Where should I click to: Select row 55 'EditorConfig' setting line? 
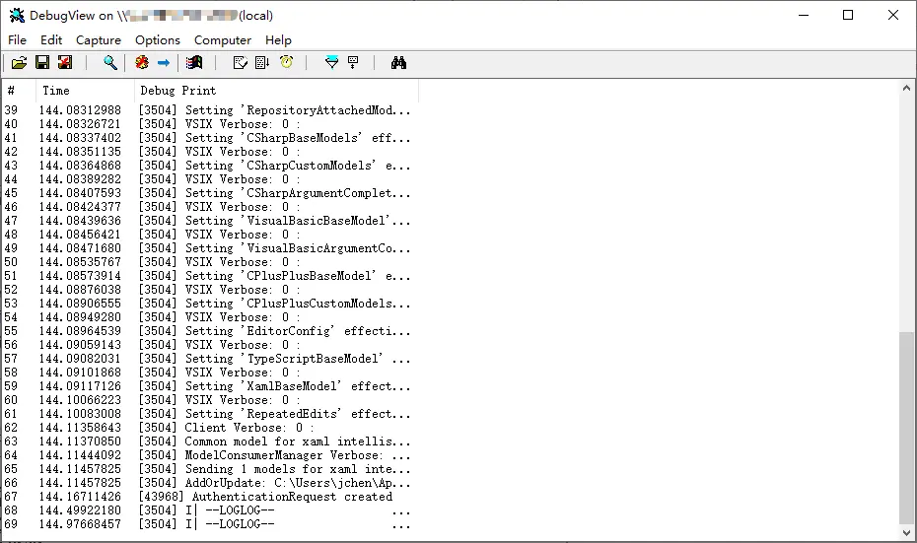pos(208,331)
